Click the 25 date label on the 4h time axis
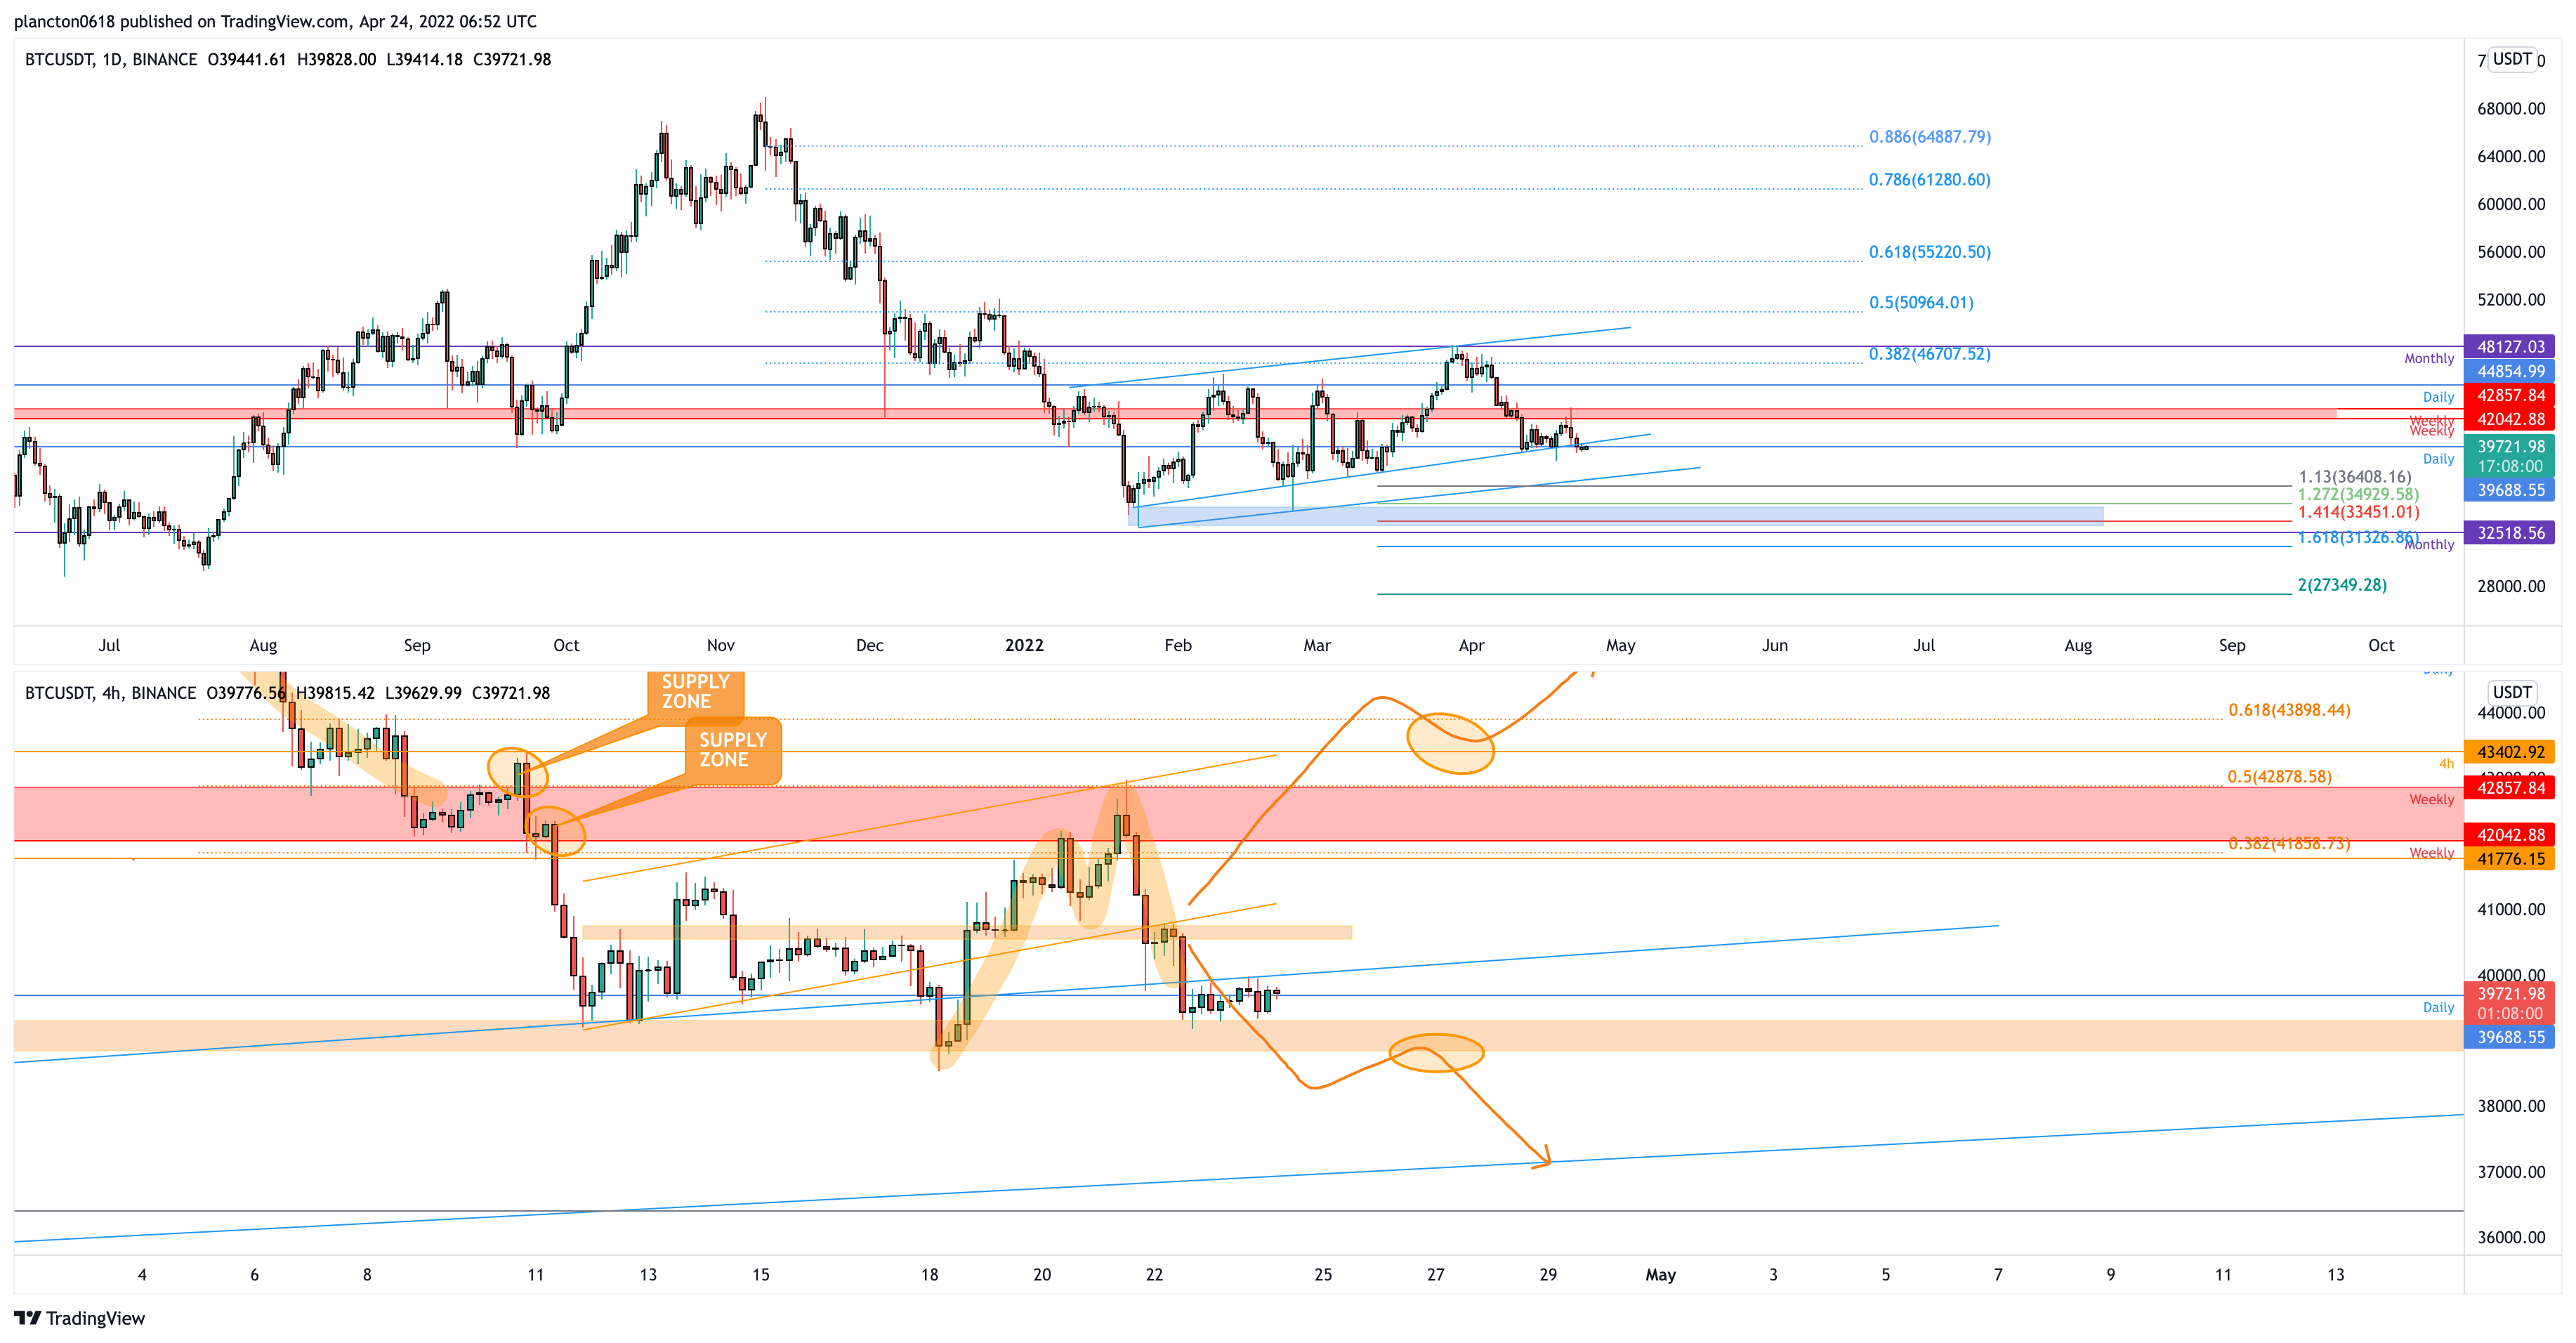This screenshot has height=1343, width=2576. point(1323,1275)
